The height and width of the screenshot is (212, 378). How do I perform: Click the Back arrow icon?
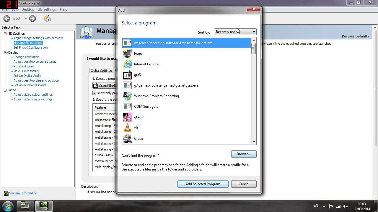click(6, 19)
